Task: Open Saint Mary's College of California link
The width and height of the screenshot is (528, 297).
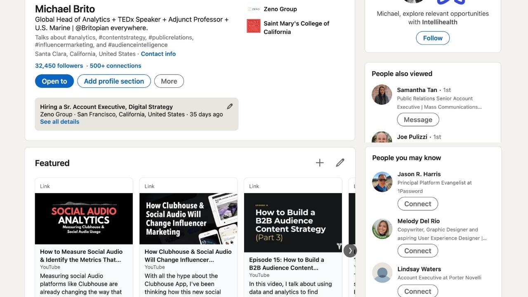Action: 296,28
